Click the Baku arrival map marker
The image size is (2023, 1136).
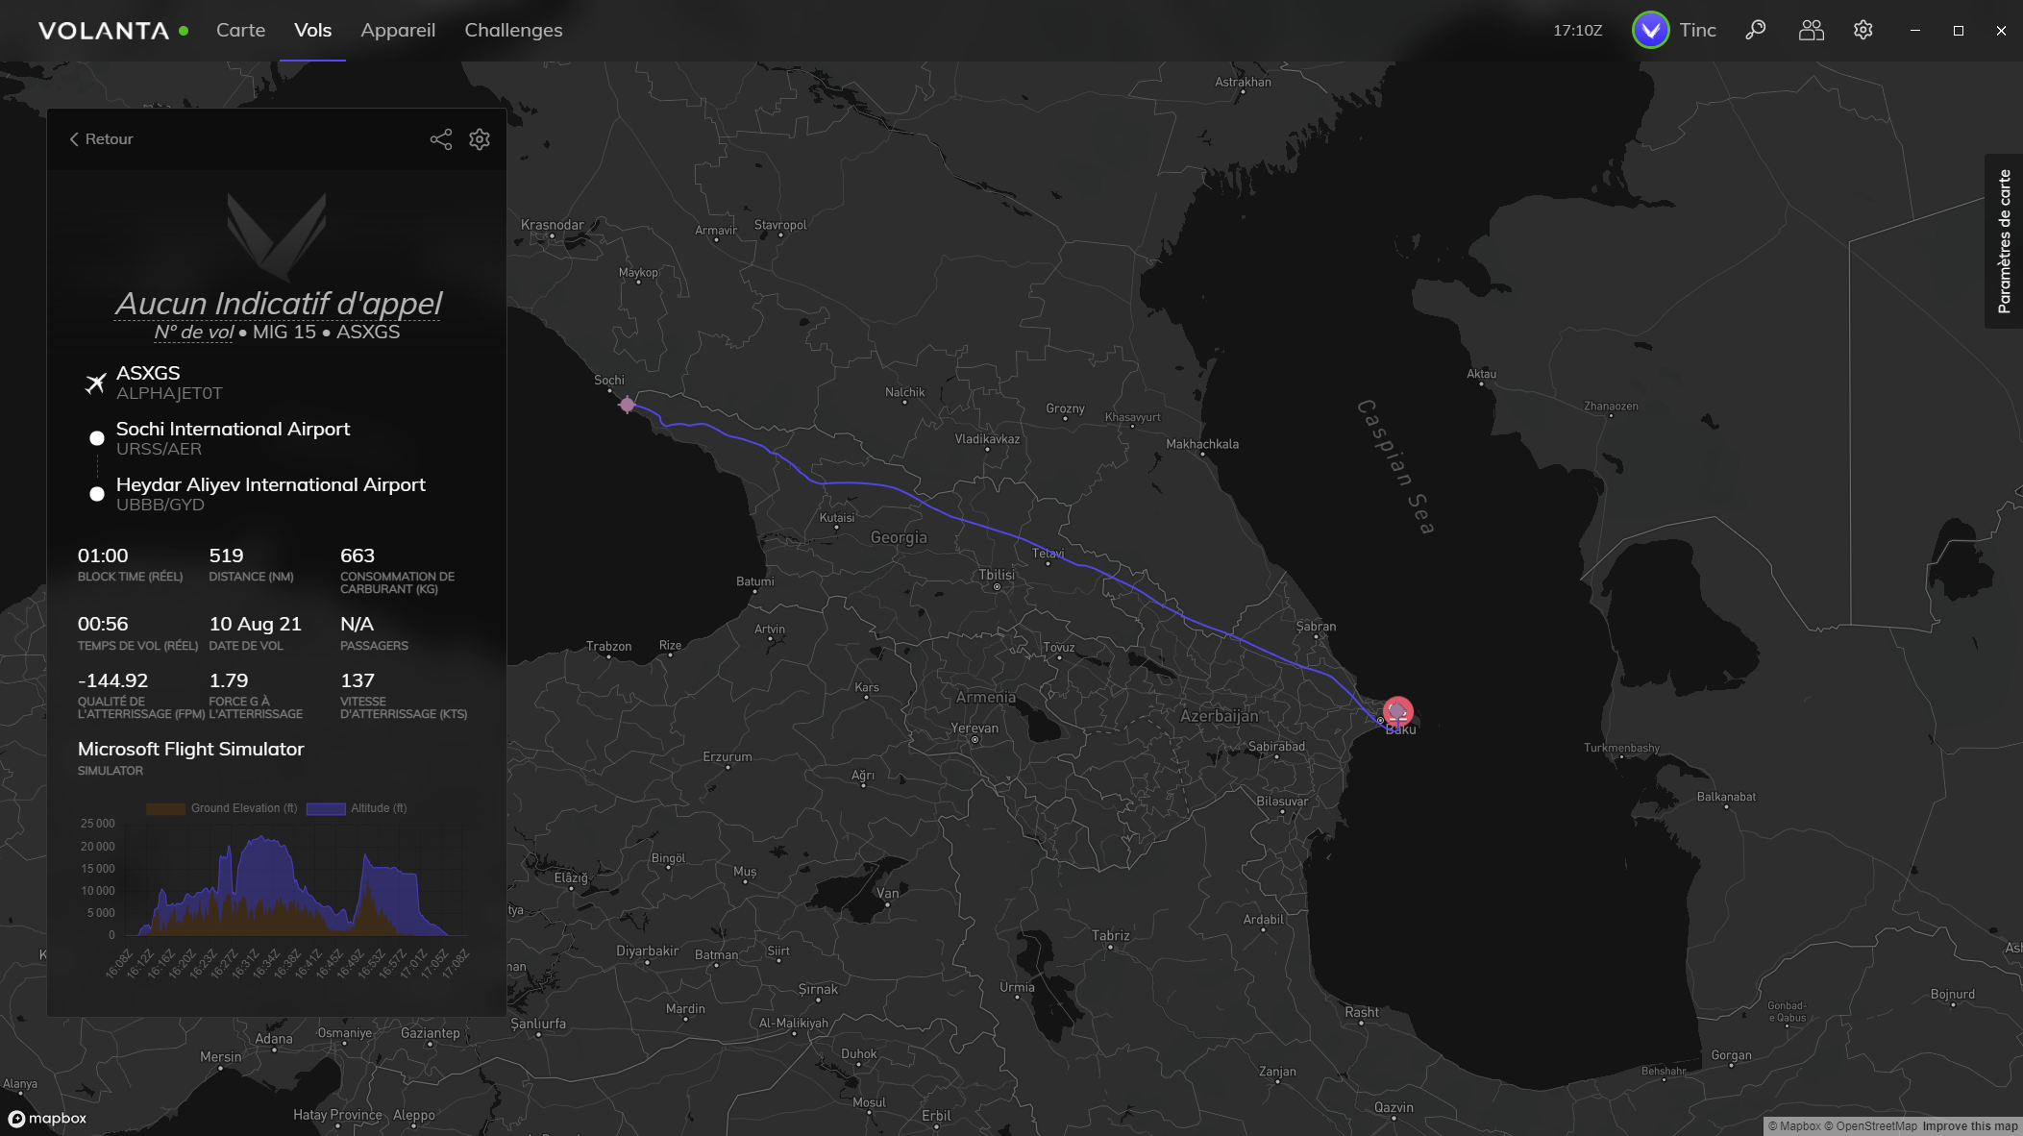point(1397,711)
